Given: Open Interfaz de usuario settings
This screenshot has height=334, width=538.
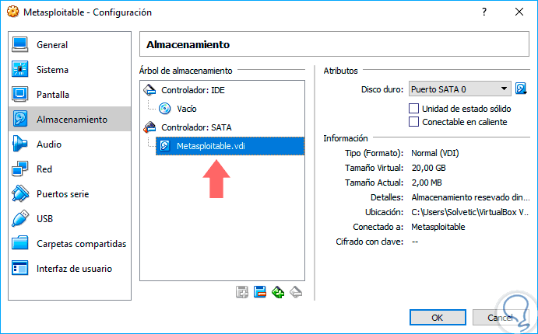Looking at the screenshot, I should [69, 269].
